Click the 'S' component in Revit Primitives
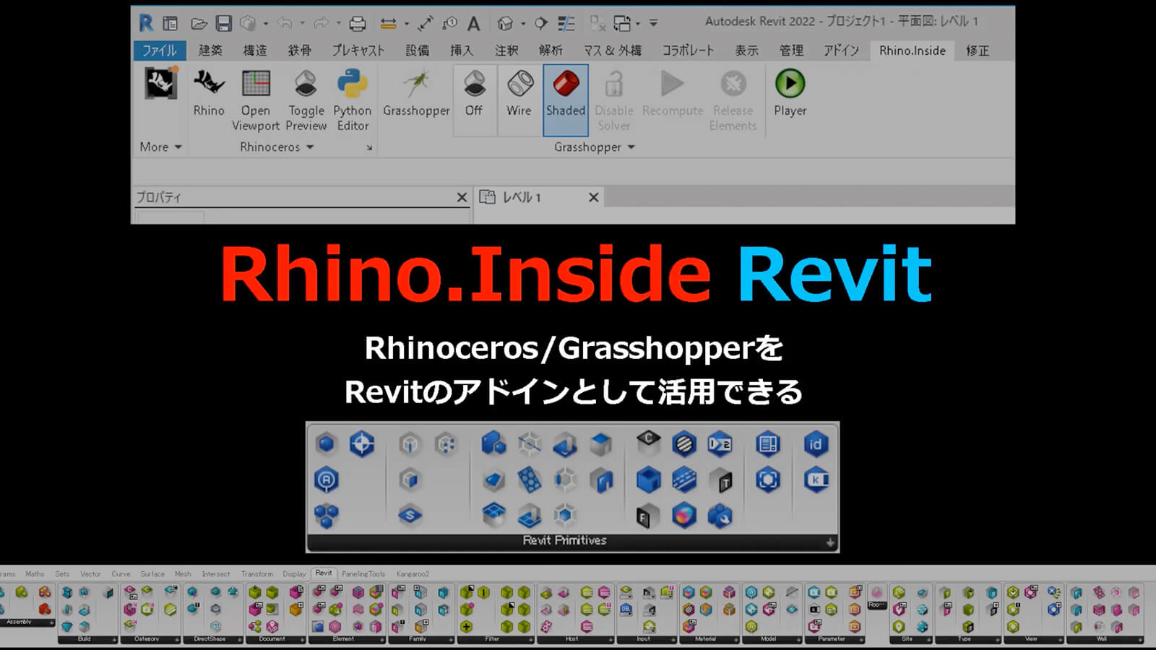 (410, 515)
